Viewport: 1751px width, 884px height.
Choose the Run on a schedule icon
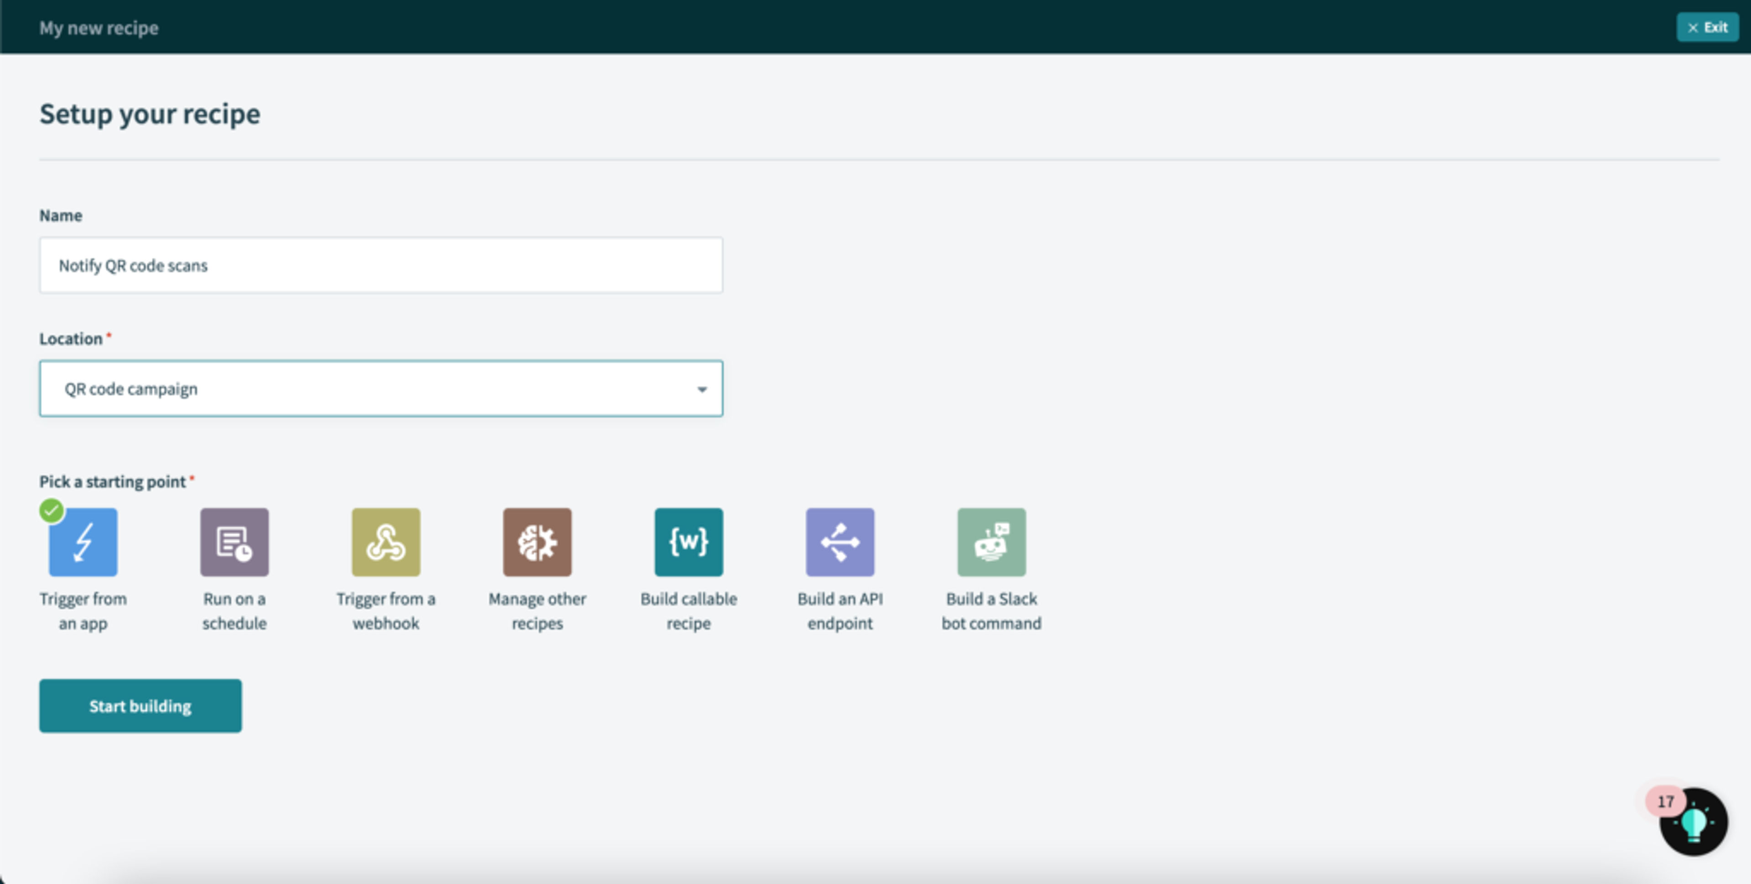tap(234, 542)
